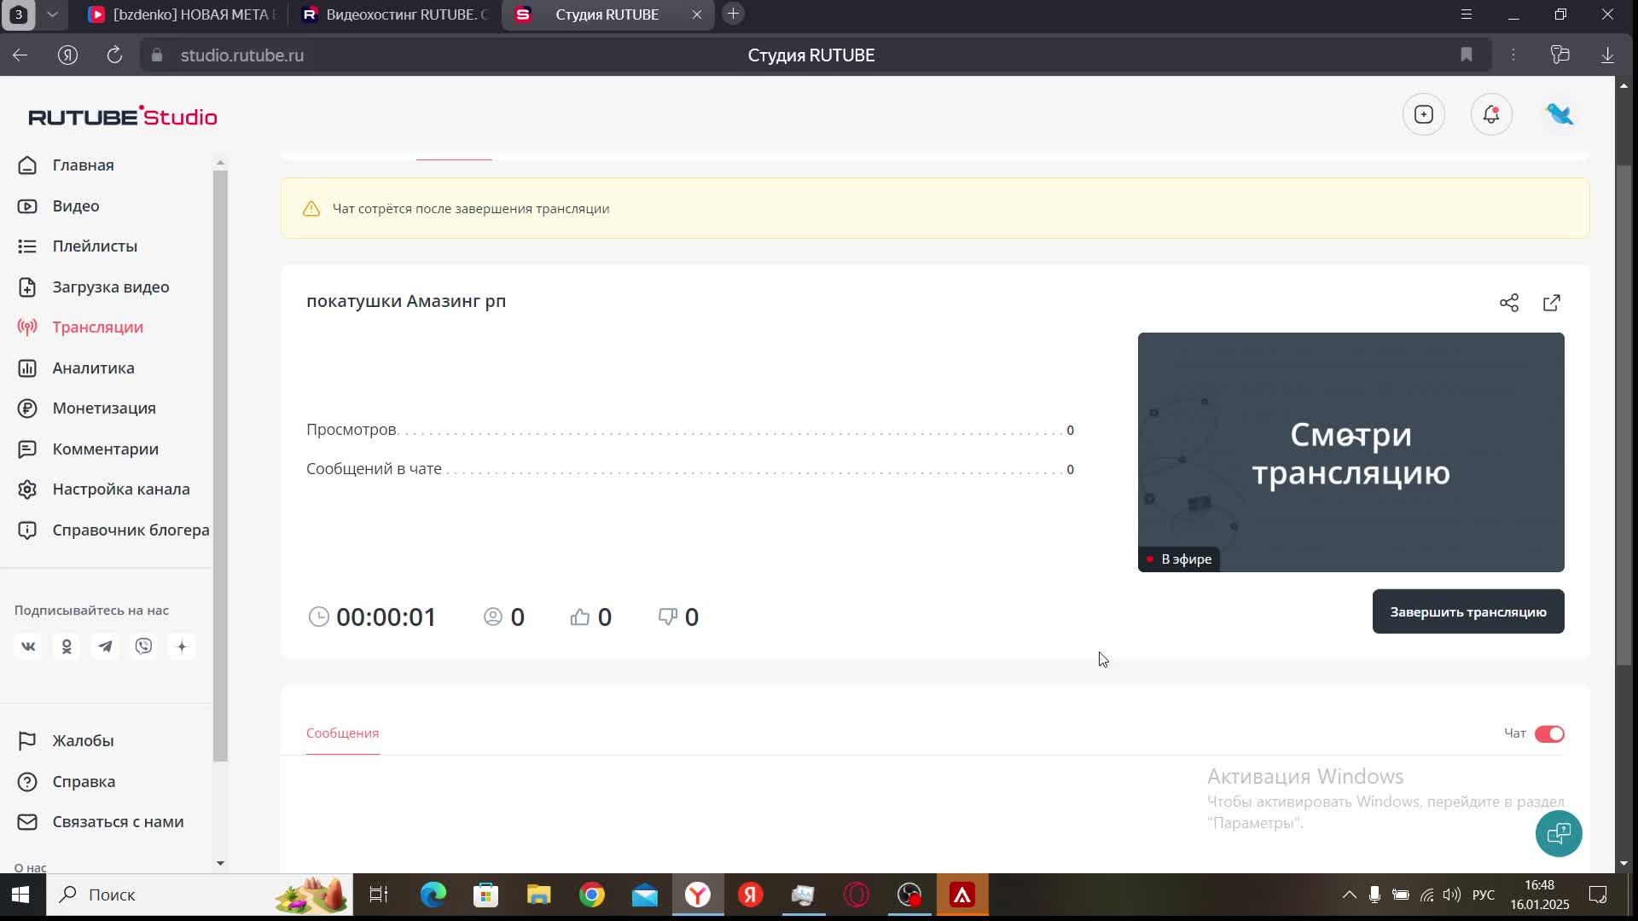Click the Смотри трансляцию preview thumbnail
The height and width of the screenshot is (921, 1638).
tap(1350, 452)
